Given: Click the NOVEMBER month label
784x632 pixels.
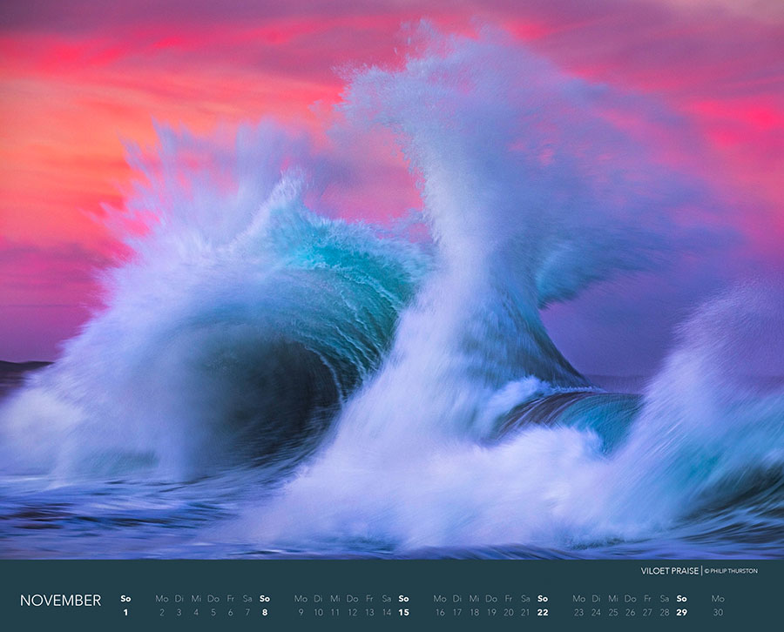Looking at the screenshot, I should (x=60, y=601).
